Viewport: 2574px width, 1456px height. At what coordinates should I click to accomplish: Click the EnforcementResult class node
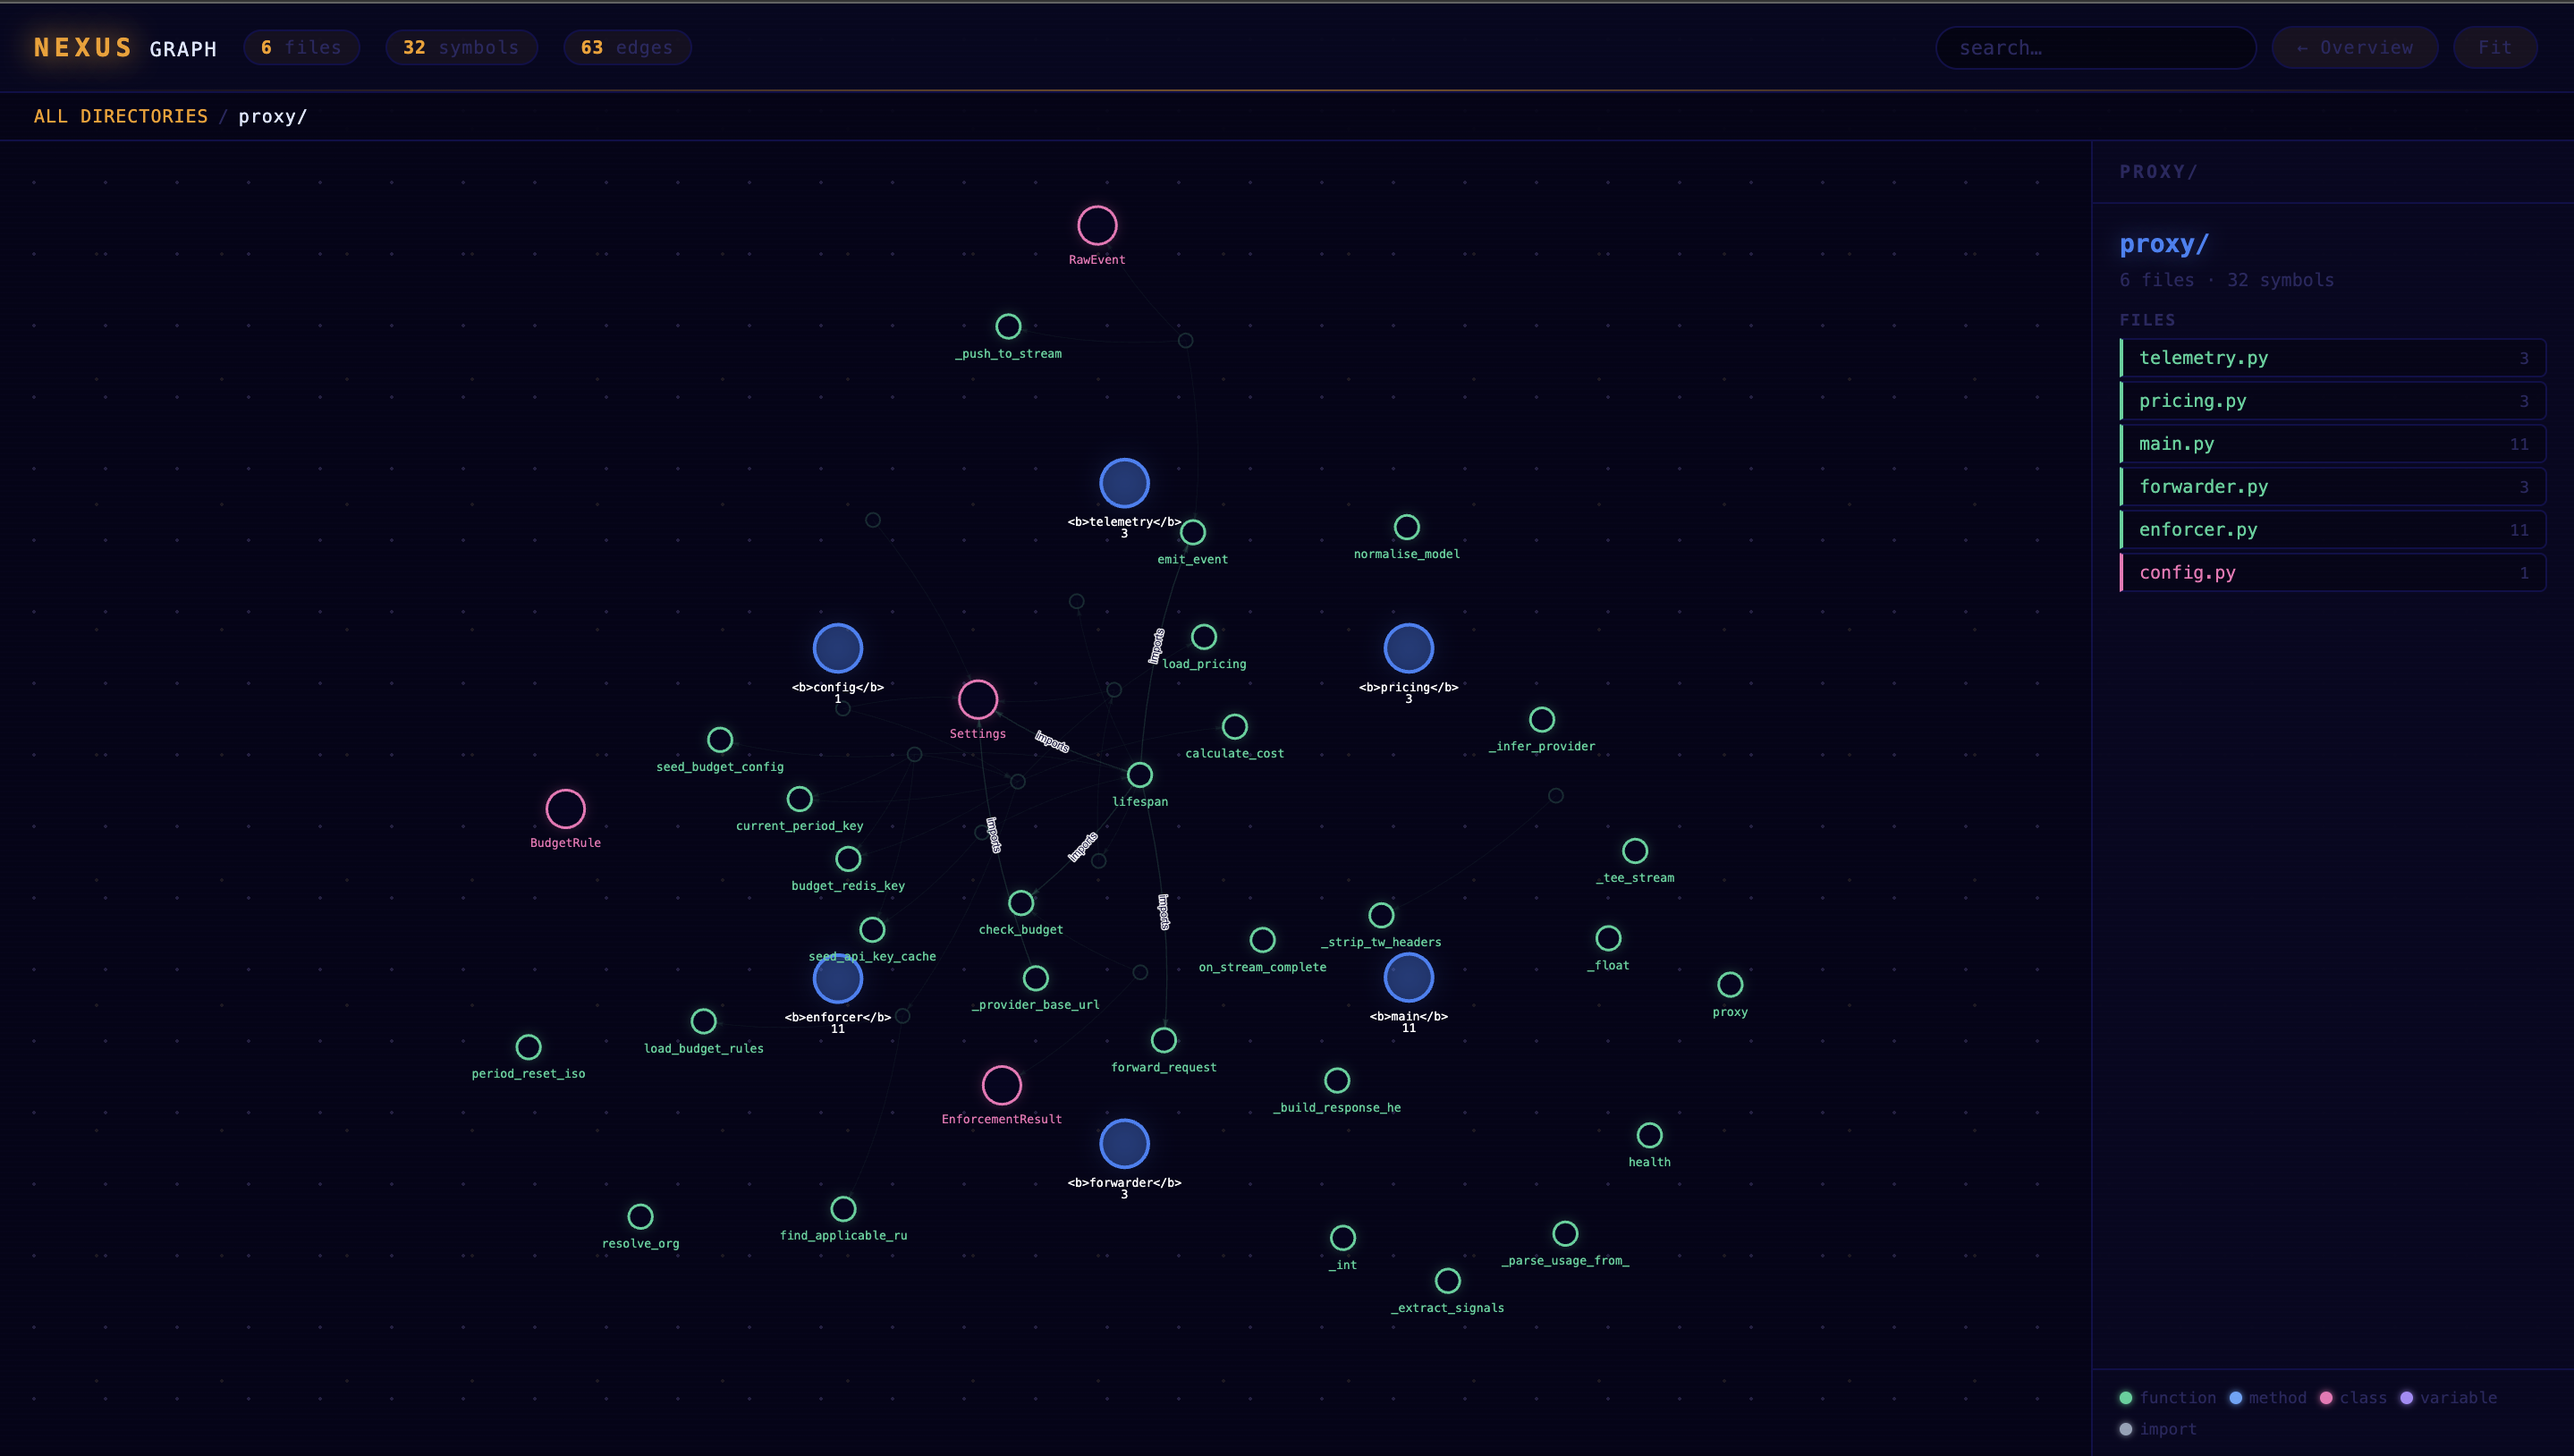tap(1002, 1085)
